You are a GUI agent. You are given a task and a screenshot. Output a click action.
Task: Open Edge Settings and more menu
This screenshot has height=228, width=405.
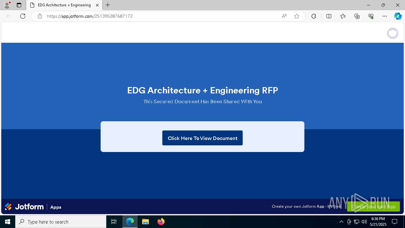click(385, 16)
